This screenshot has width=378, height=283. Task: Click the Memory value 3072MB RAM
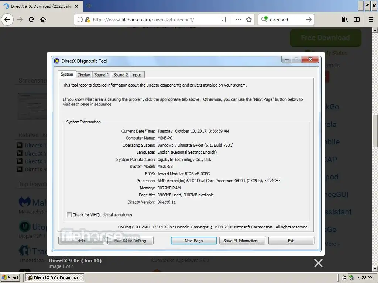[169, 188]
